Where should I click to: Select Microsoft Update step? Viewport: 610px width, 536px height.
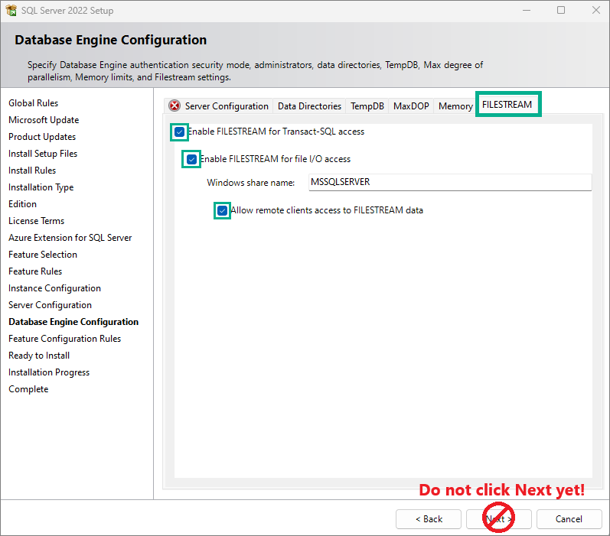[44, 120]
